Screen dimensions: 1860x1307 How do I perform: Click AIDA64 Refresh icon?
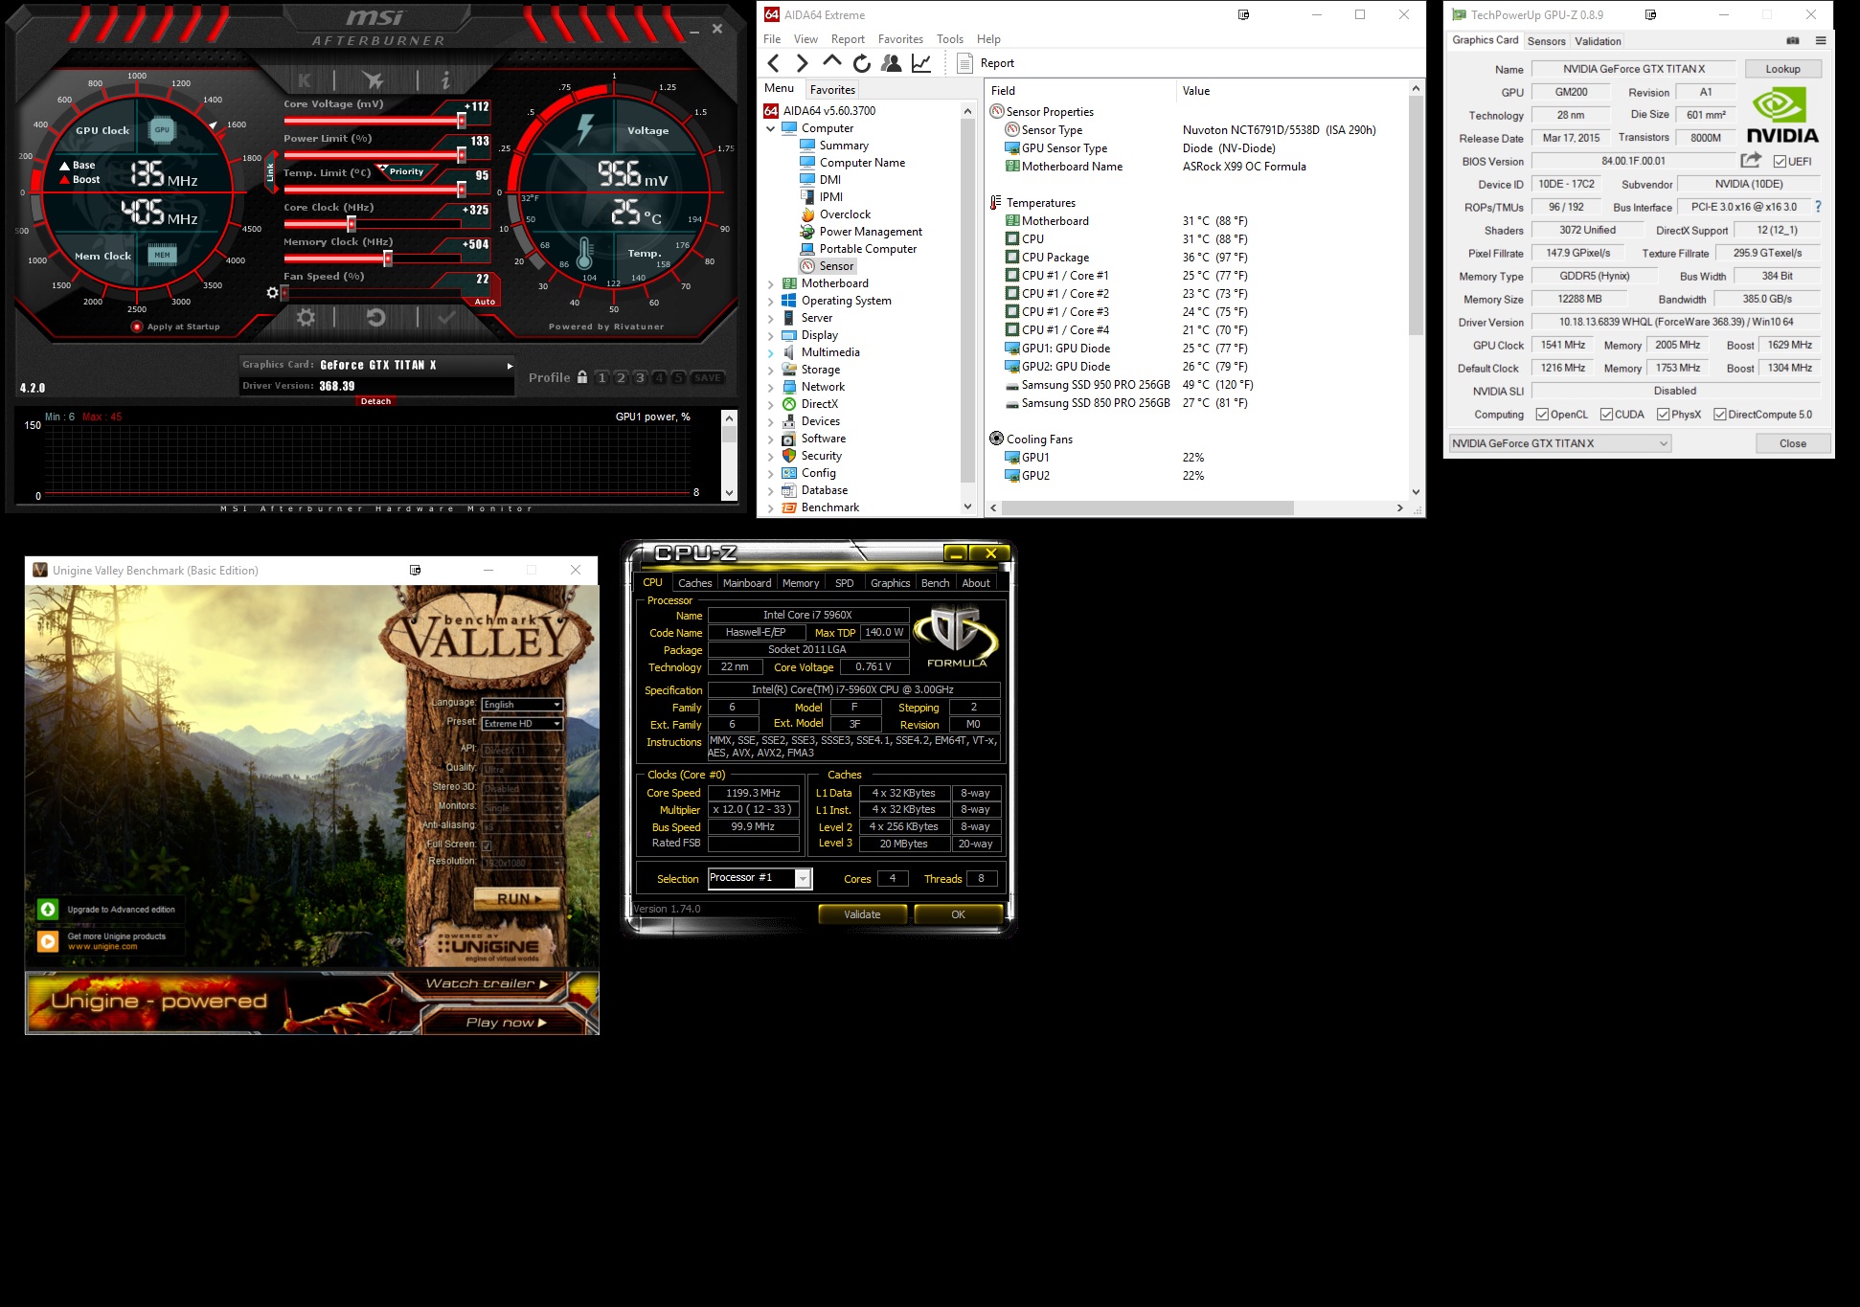pos(862,63)
